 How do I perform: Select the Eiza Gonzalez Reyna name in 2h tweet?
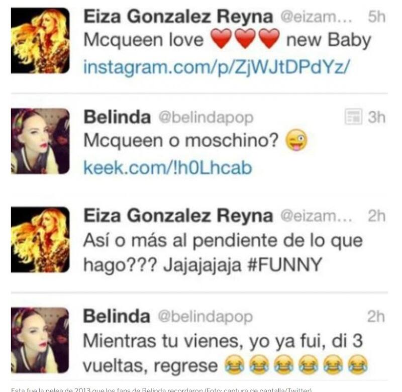(178, 216)
